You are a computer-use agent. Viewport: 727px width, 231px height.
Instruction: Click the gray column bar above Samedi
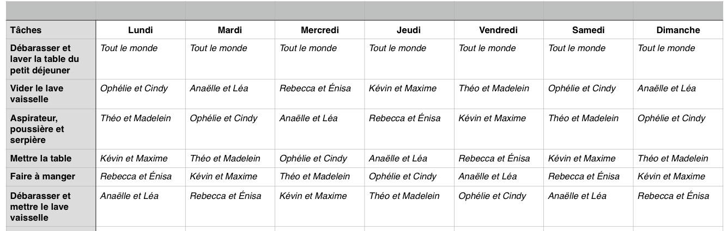(589, 11)
